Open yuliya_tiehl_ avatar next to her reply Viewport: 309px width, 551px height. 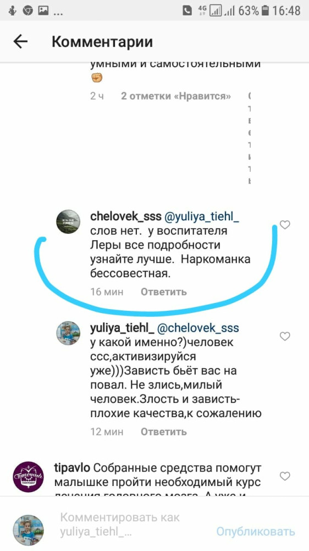point(68,333)
